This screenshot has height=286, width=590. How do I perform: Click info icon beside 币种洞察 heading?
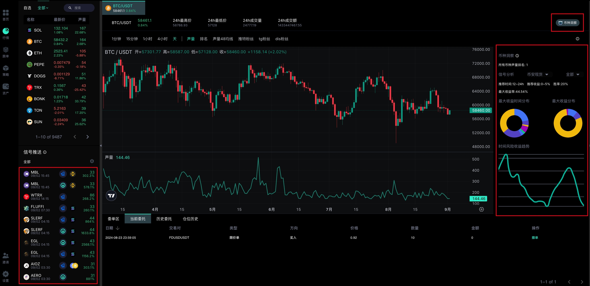517,56
